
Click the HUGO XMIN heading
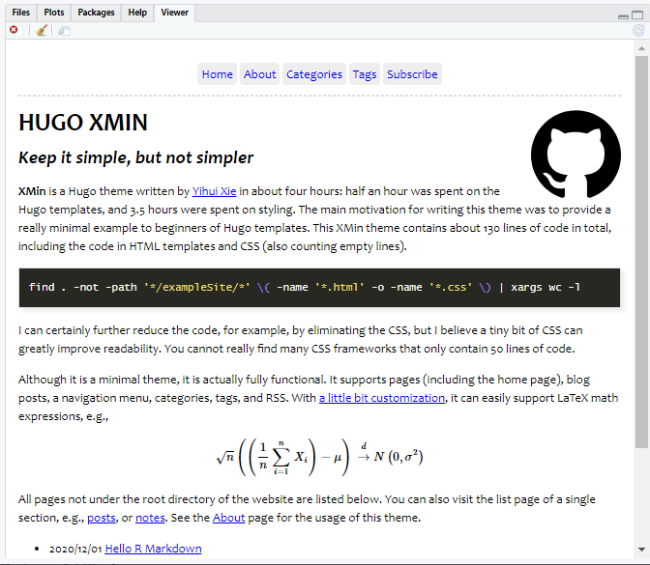[83, 123]
